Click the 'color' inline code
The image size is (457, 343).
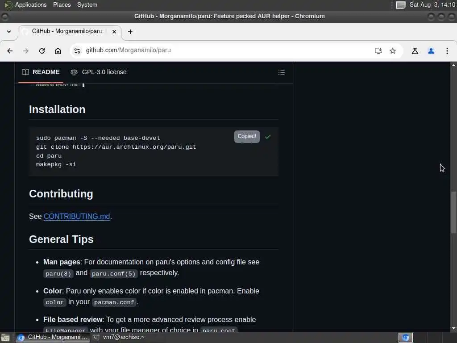click(54, 302)
